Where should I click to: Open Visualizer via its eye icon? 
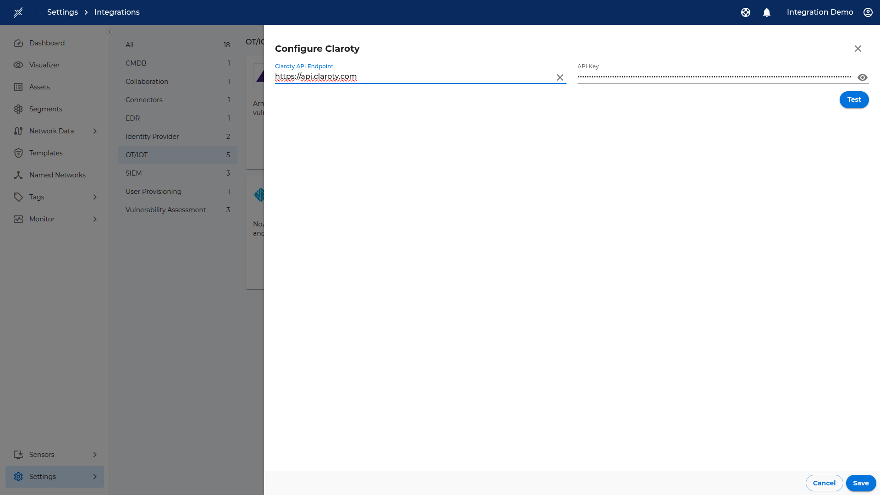tap(18, 65)
